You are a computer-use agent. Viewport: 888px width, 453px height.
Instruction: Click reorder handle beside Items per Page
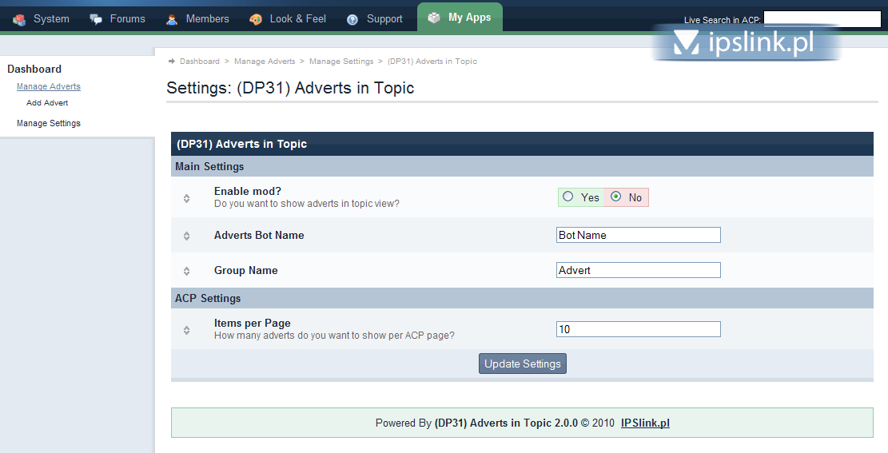click(x=186, y=330)
